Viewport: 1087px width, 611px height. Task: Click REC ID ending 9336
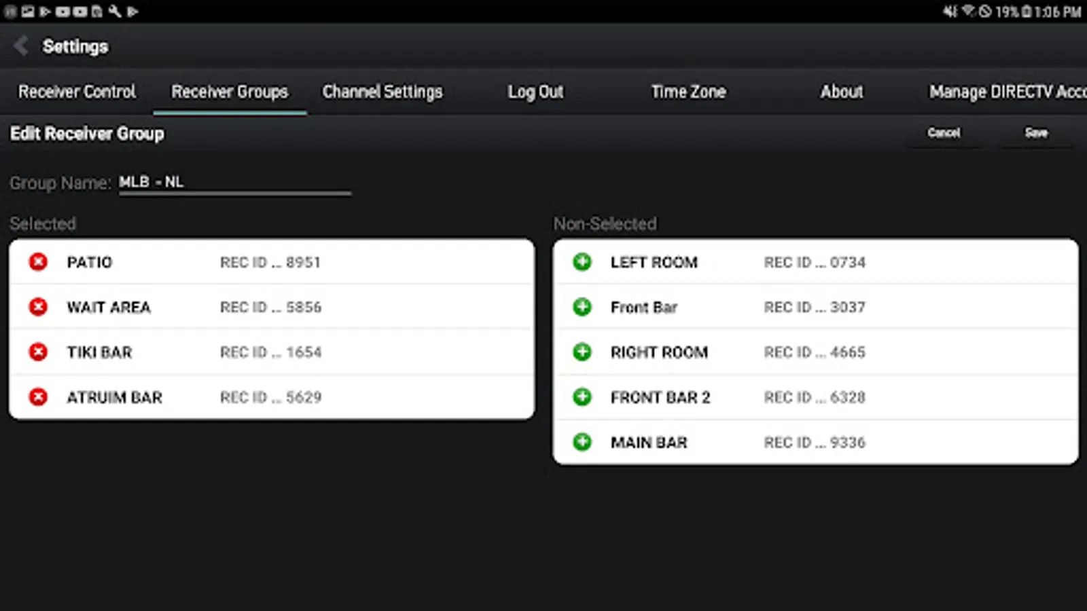click(815, 442)
